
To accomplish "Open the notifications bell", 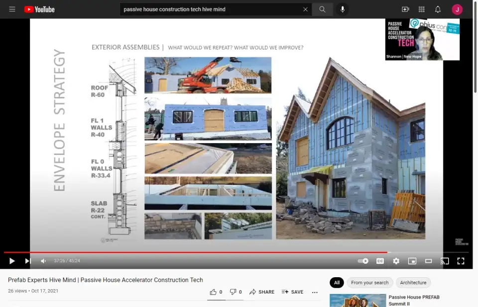I will tap(438, 9).
